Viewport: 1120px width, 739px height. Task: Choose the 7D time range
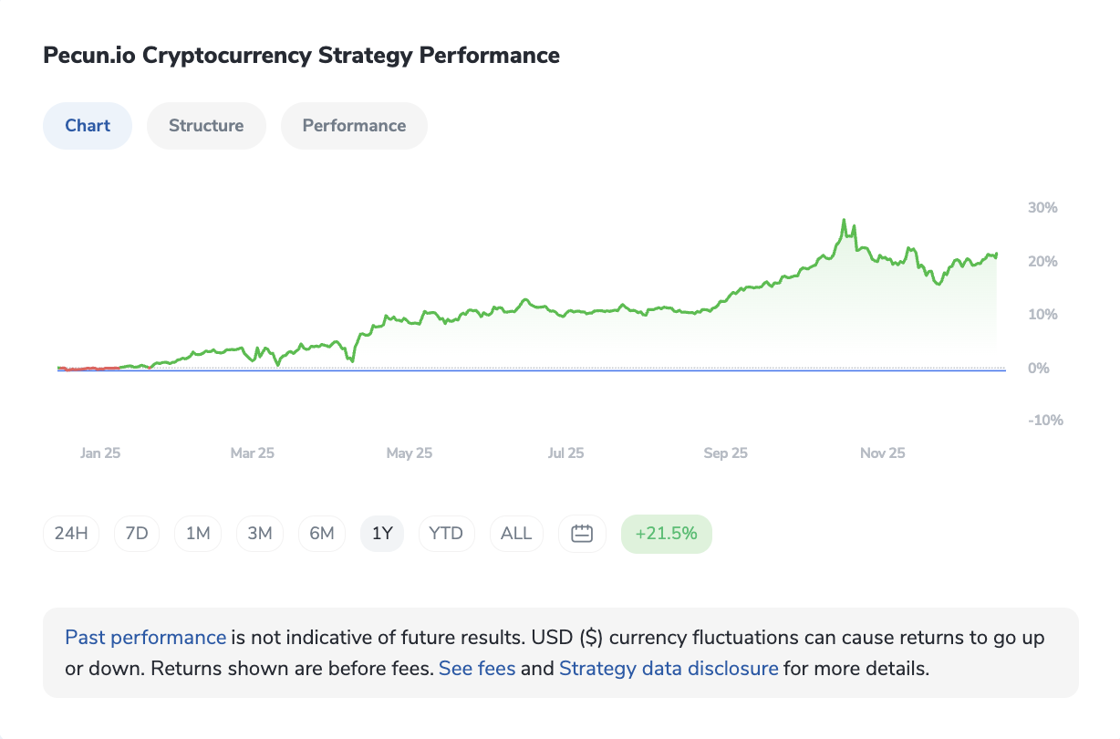click(x=136, y=534)
